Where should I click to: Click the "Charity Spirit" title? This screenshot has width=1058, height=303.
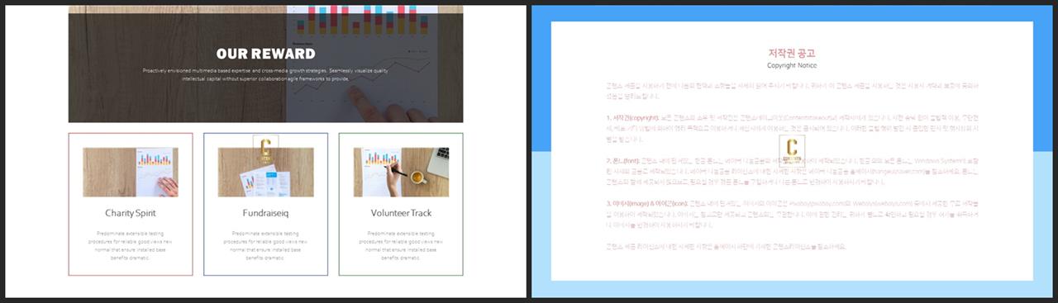[131, 213]
